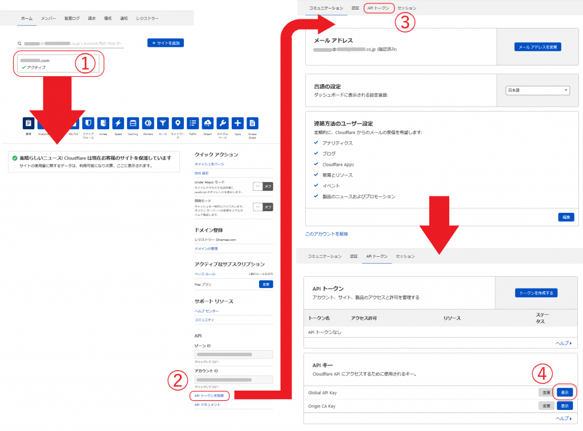Screen dimensions: 583x431
Task: Open the Network location pin icon
Action: click(x=178, y=123)
